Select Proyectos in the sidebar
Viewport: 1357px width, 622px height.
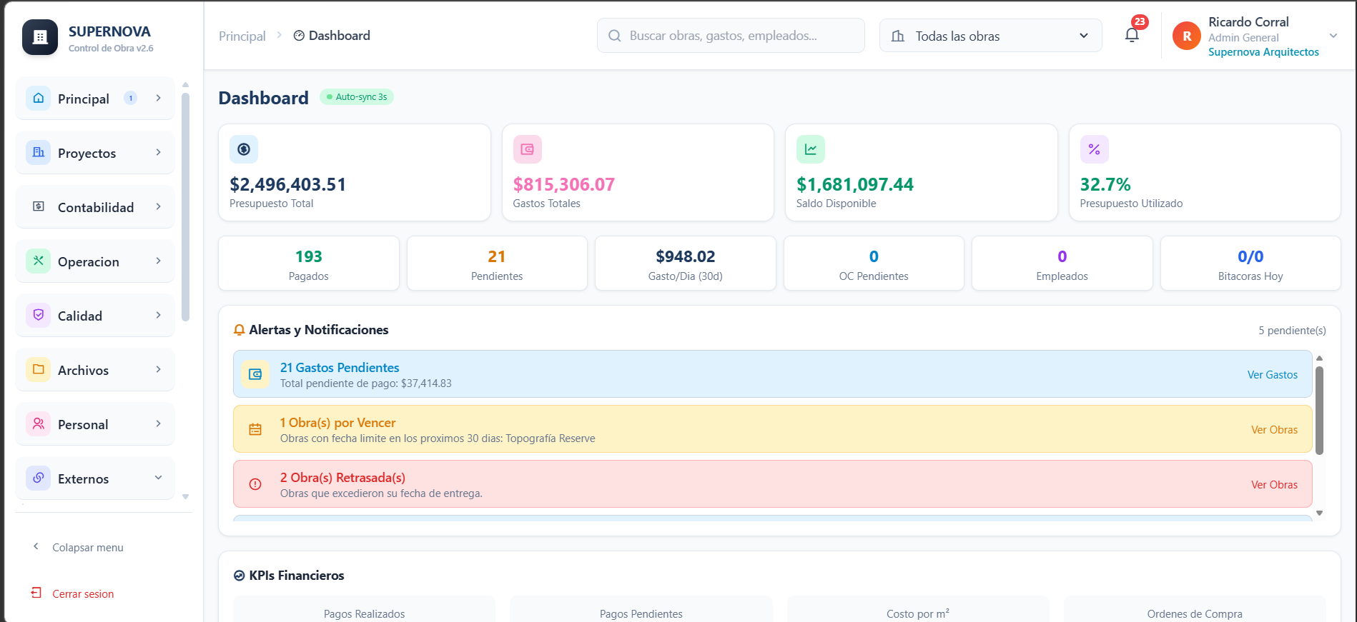pos(95,153)
